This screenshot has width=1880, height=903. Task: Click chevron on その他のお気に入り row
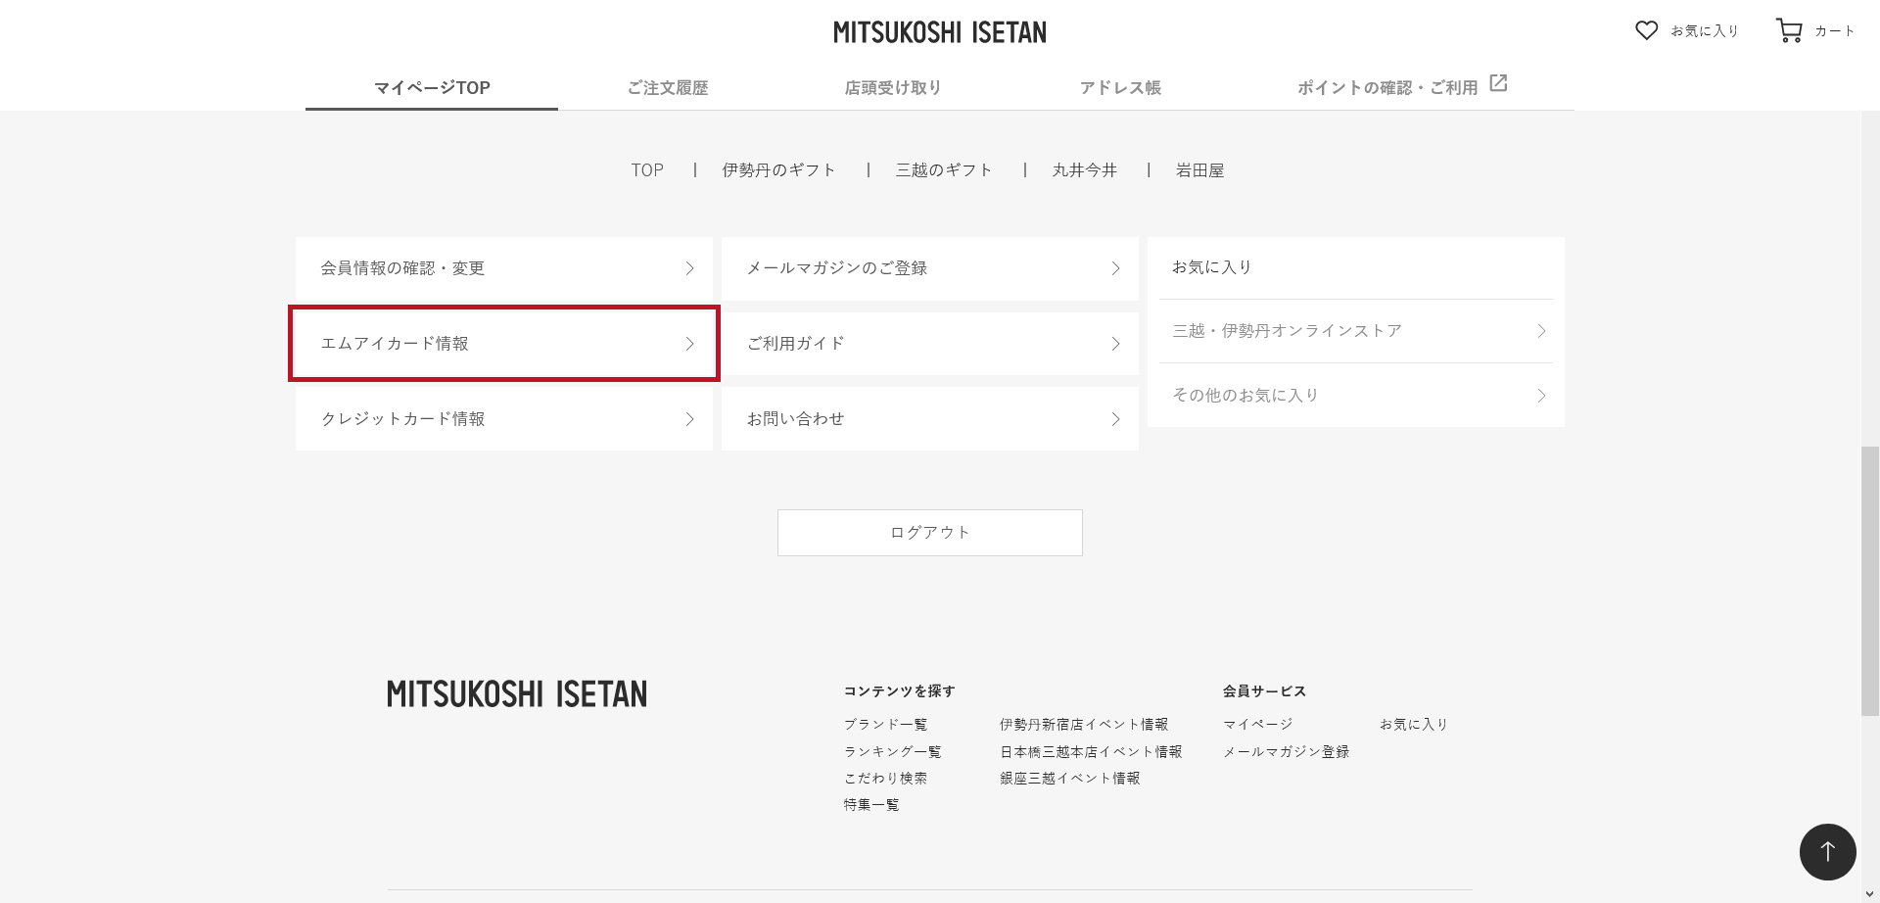(1541, 396)
